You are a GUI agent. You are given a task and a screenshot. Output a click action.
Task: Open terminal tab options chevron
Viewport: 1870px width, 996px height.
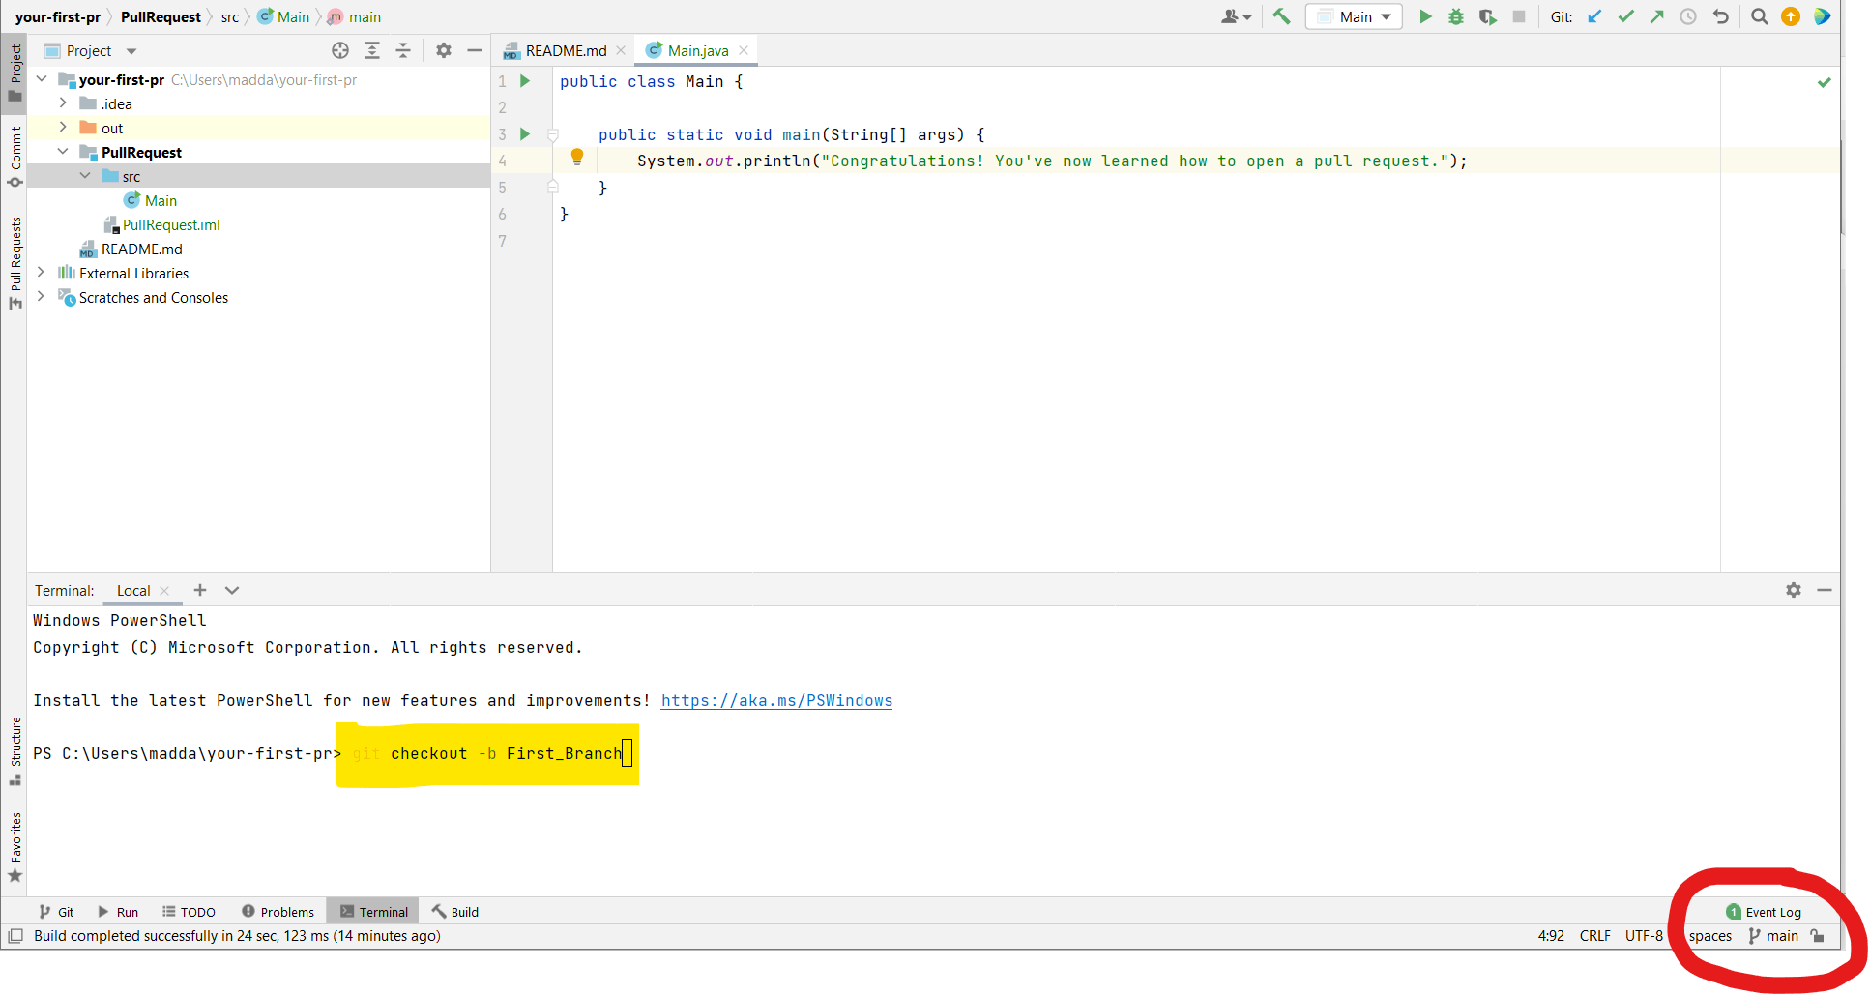tap(232, 590)
